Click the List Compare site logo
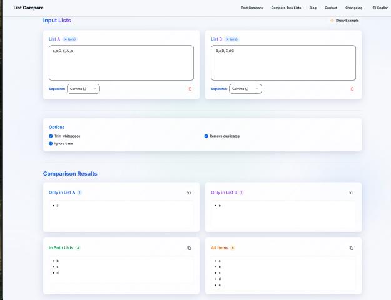This screenshot has height=300, width=391. point(28,7)
